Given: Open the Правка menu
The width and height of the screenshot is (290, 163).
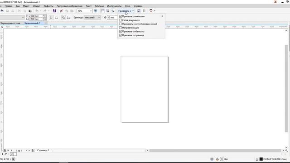Looking at the screenshot, I should click(9, 6).
